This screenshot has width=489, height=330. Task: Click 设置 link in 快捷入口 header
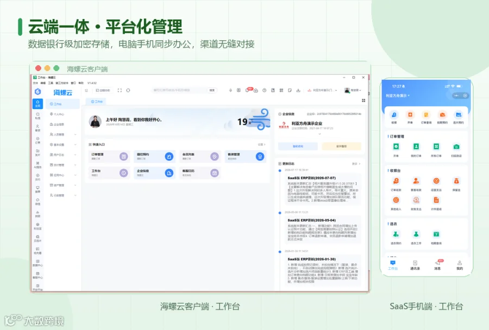click(x=261, y=144)
